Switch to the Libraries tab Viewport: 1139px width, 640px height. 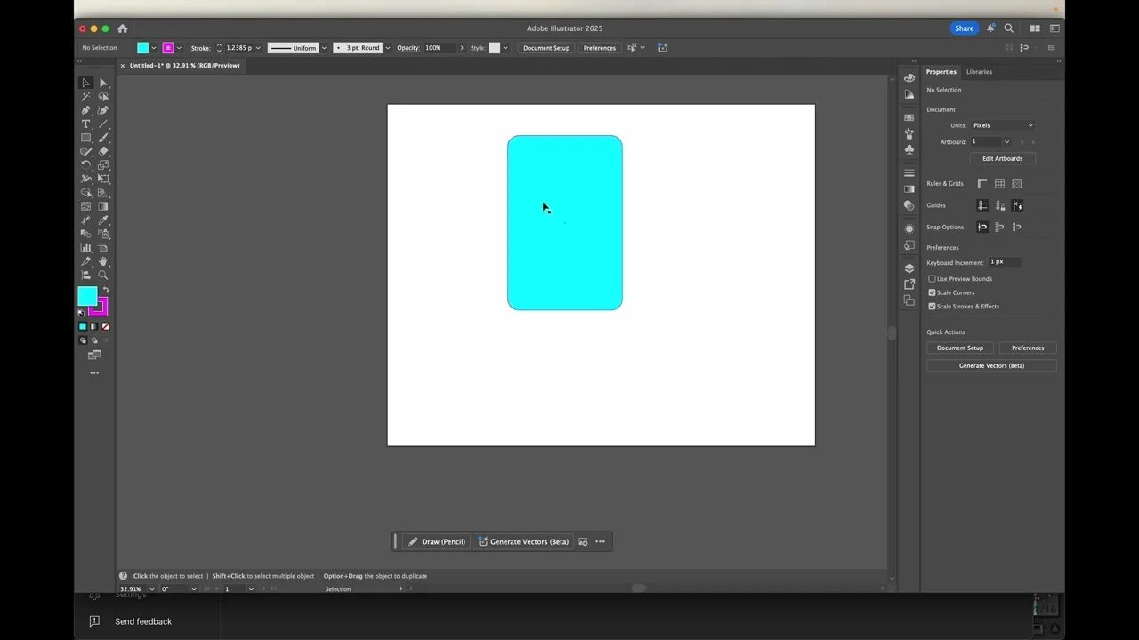pos(979,72)
